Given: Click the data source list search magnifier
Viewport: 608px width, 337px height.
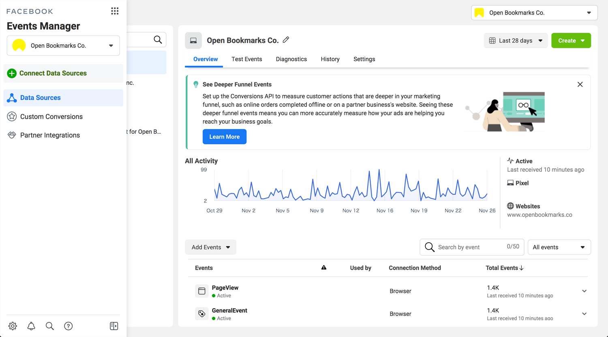Looking at the screenshot, I should pyautogui.click(x=158, y=40).
